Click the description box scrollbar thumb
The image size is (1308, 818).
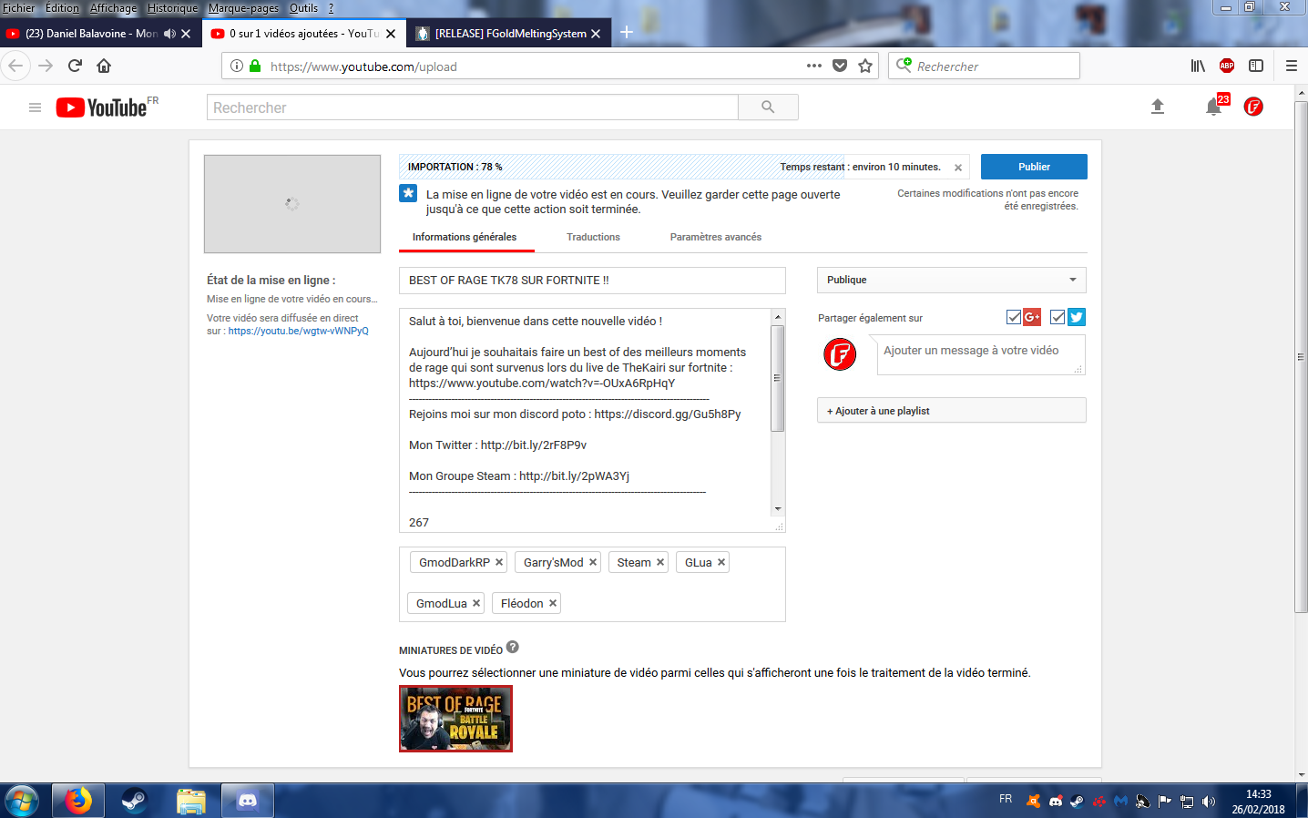point(778,377)
